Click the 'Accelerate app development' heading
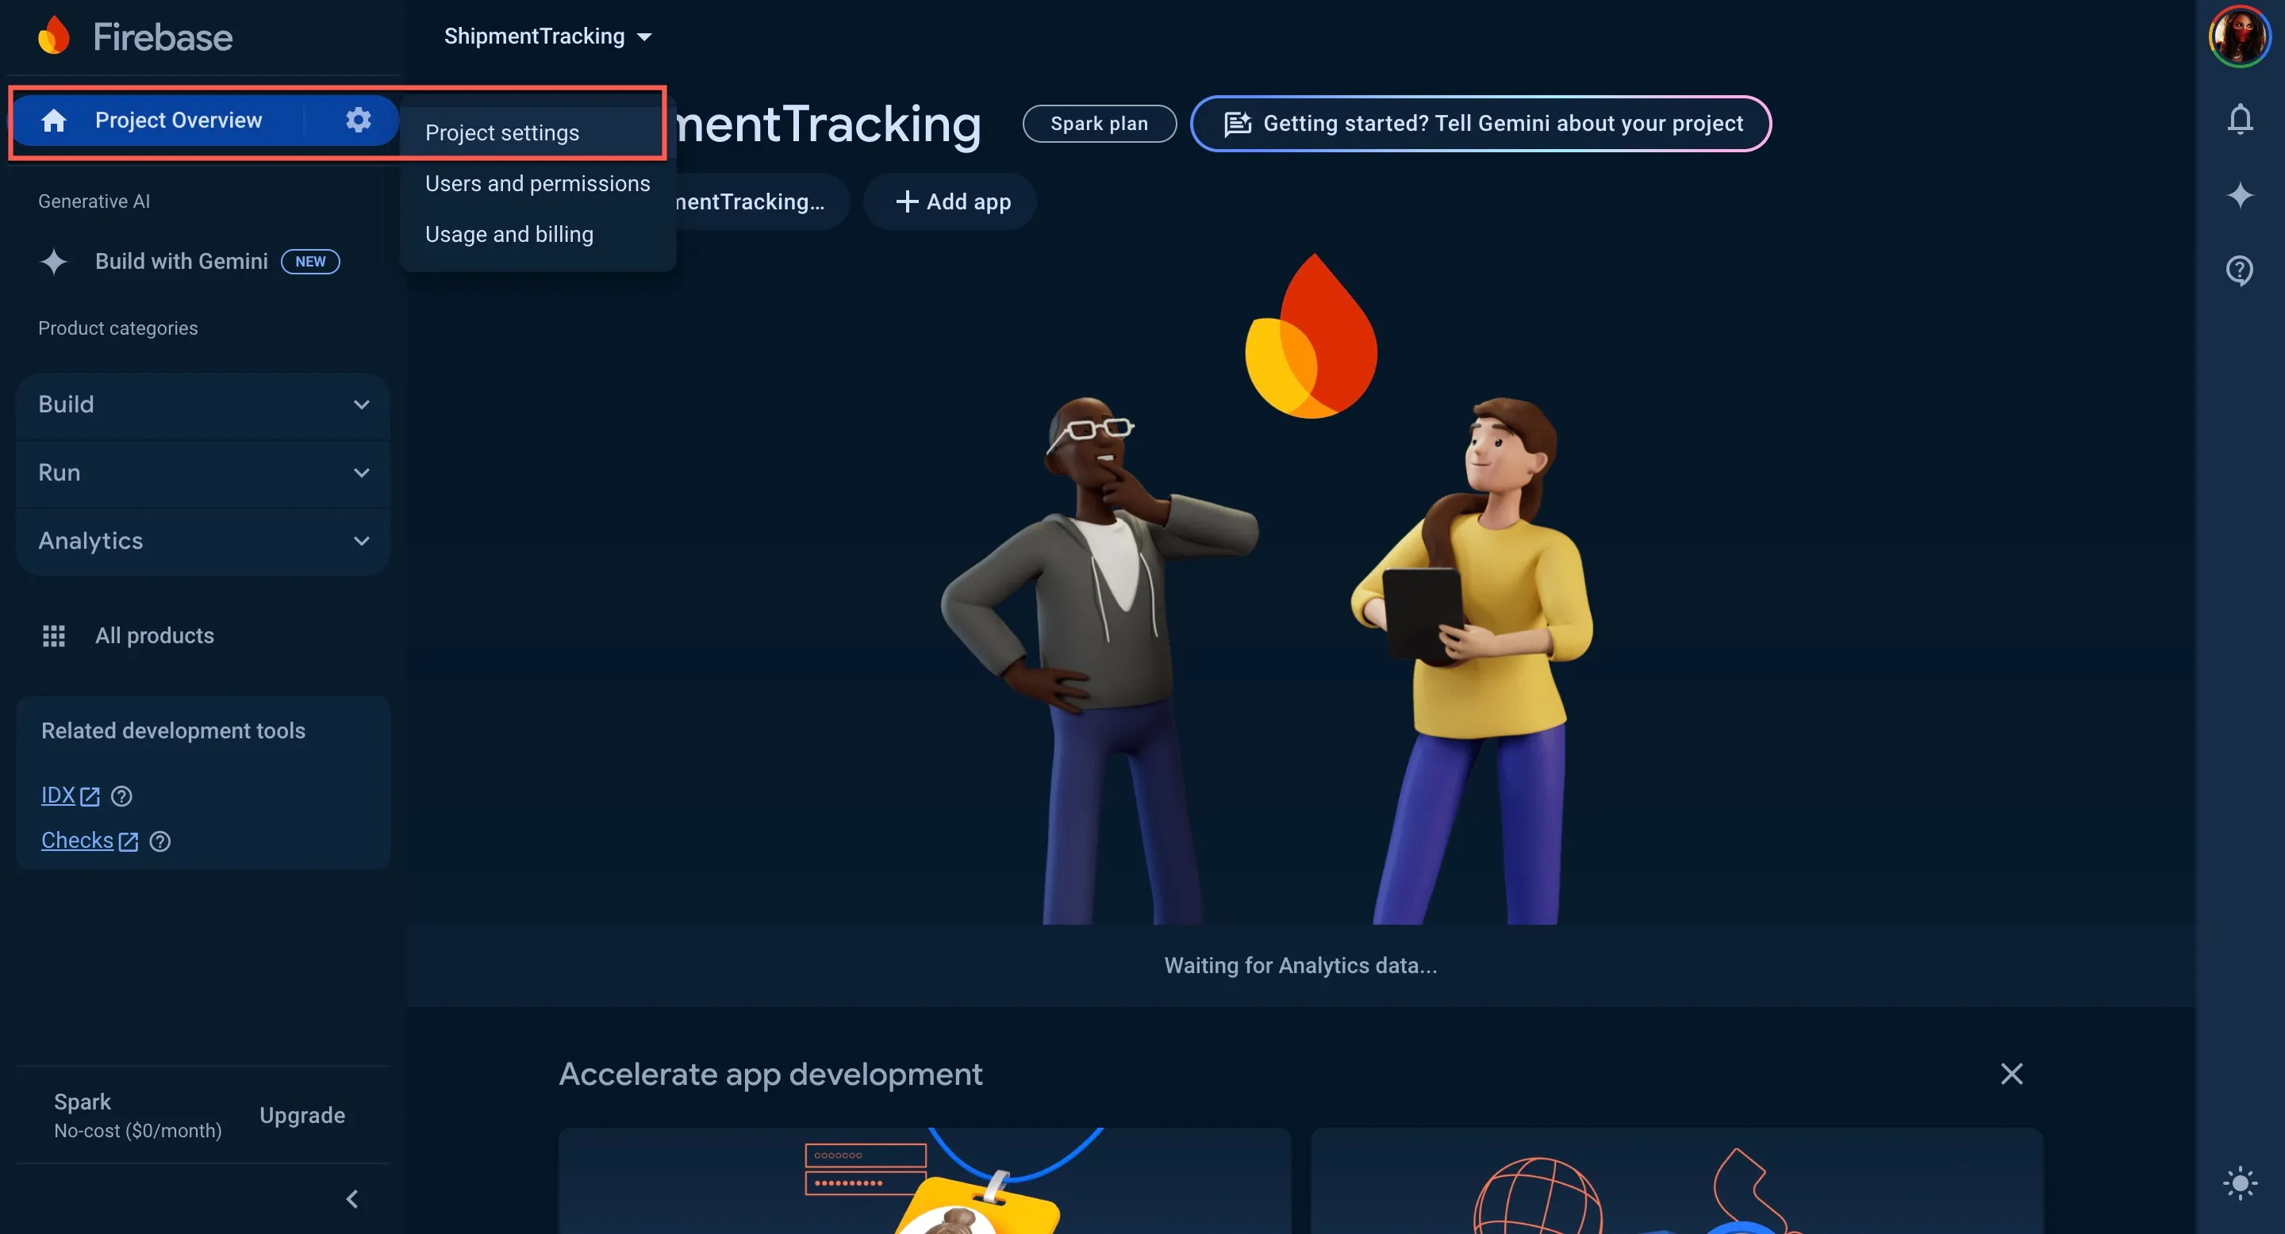Screen dimensions: 2285x1234 click(770, 1075)
